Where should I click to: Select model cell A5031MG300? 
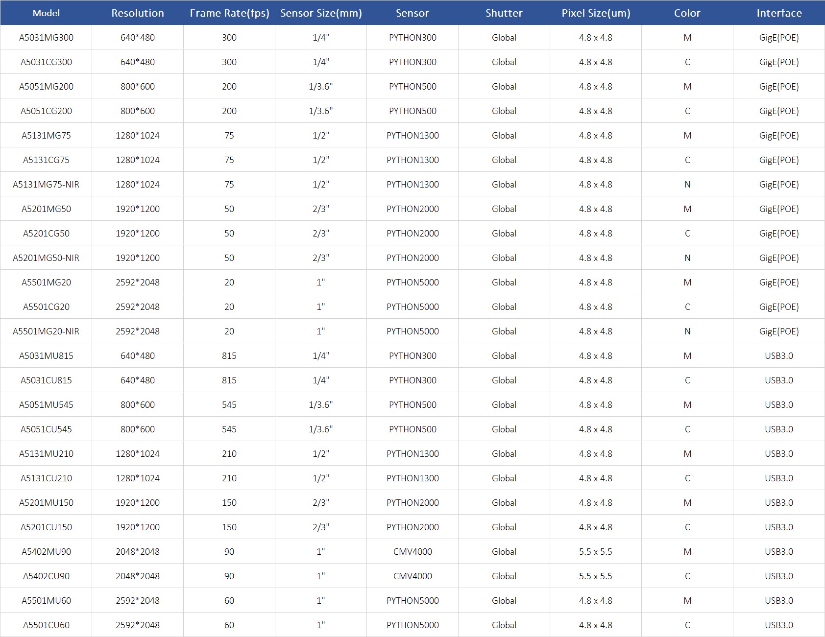click(x=46, y=38)
